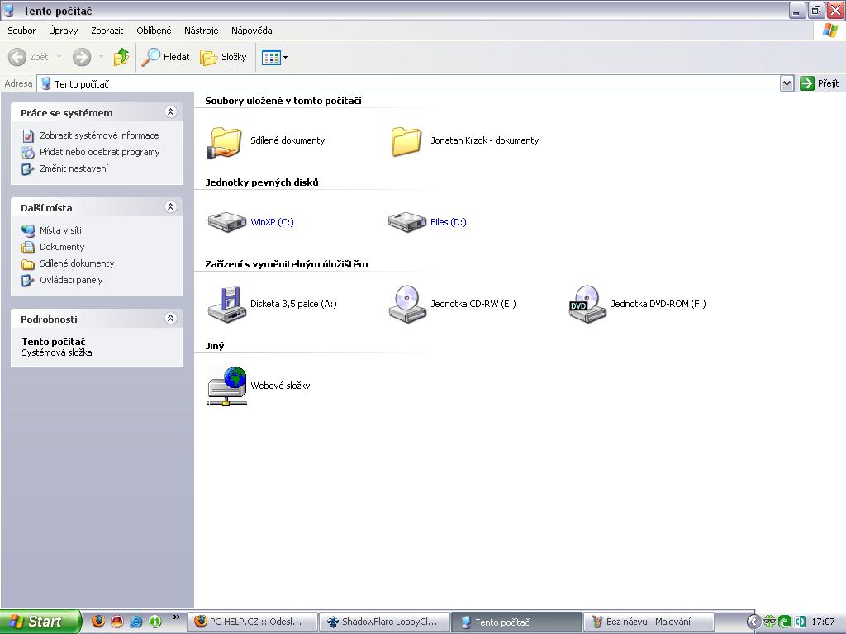Collapse the Práce se systémem panel
Screen dimensions: 846x634
(170, 112)
